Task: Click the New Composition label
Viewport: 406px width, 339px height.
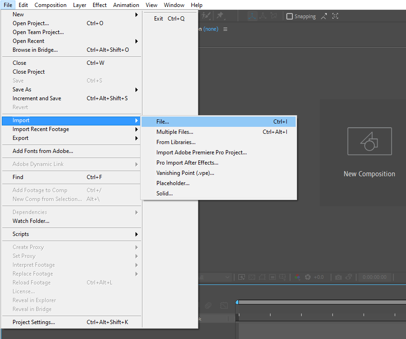Action: (369, 174)
